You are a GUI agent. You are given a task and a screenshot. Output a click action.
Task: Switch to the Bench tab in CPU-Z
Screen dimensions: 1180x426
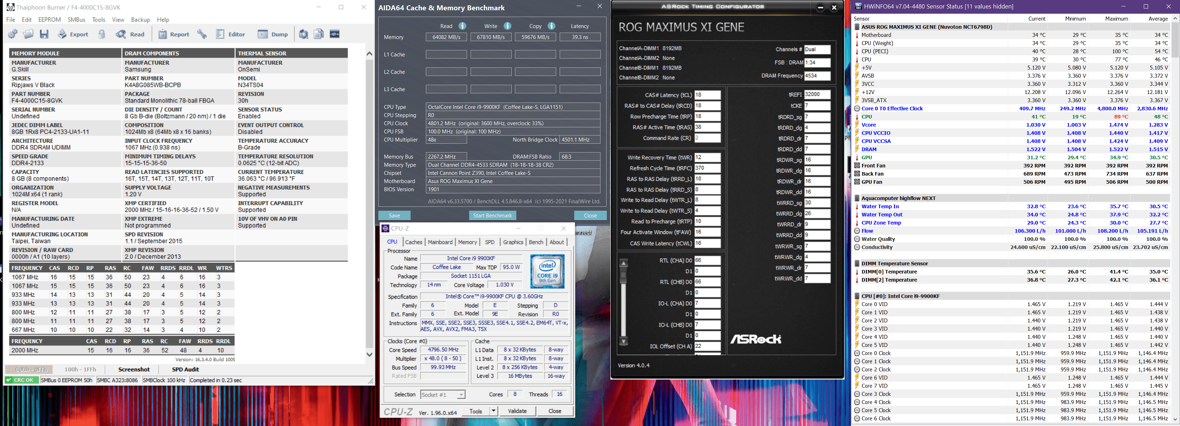[536, 242]
